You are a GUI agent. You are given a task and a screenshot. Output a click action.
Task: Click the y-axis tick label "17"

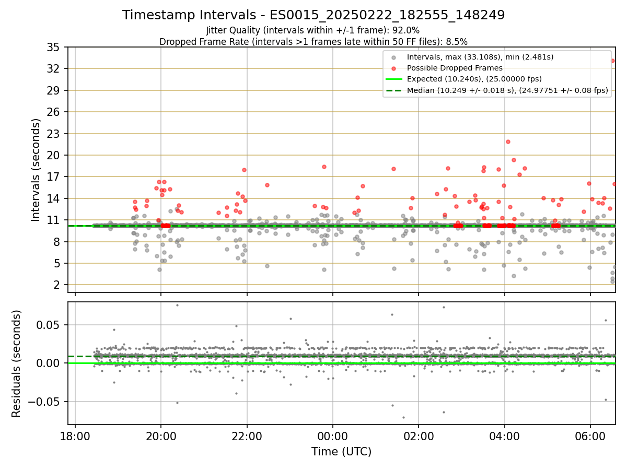pyautogui.click(x=53, y=177)
